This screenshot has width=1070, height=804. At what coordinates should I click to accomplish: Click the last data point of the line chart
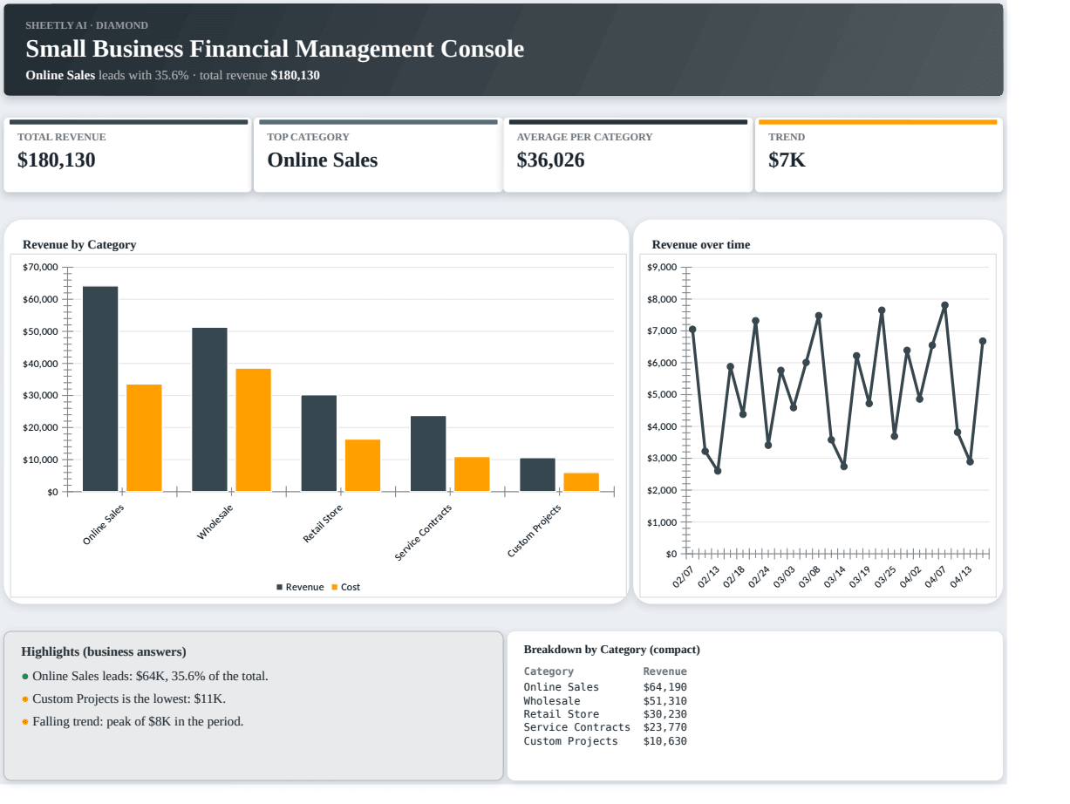pyautogui.click(x=983, y=341)
